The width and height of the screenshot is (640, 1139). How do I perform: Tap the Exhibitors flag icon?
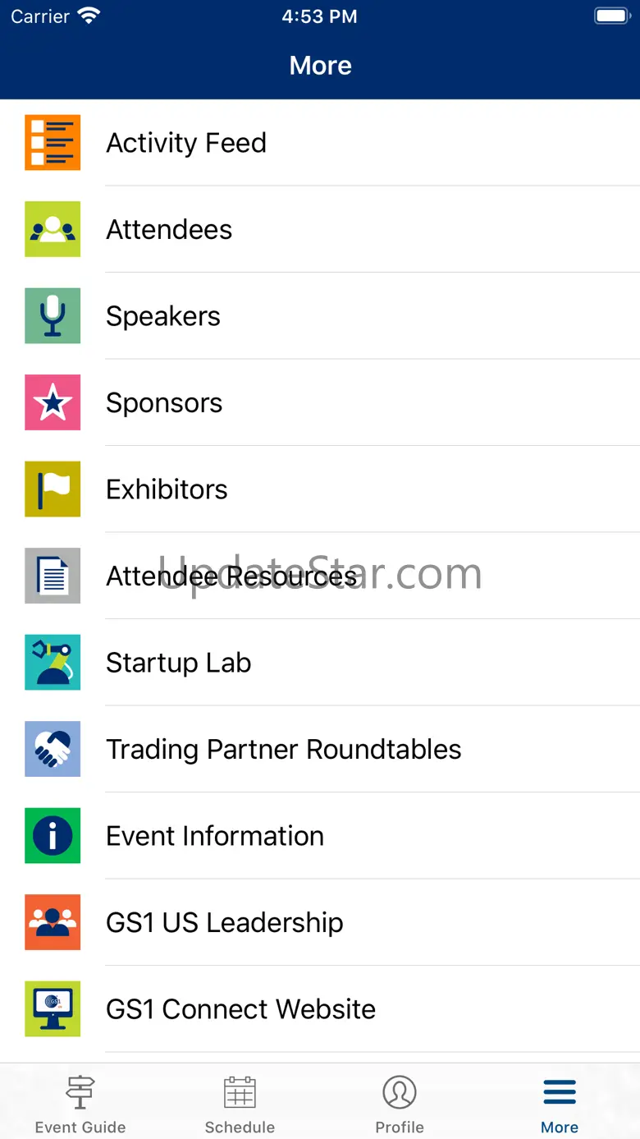point(53,489)
